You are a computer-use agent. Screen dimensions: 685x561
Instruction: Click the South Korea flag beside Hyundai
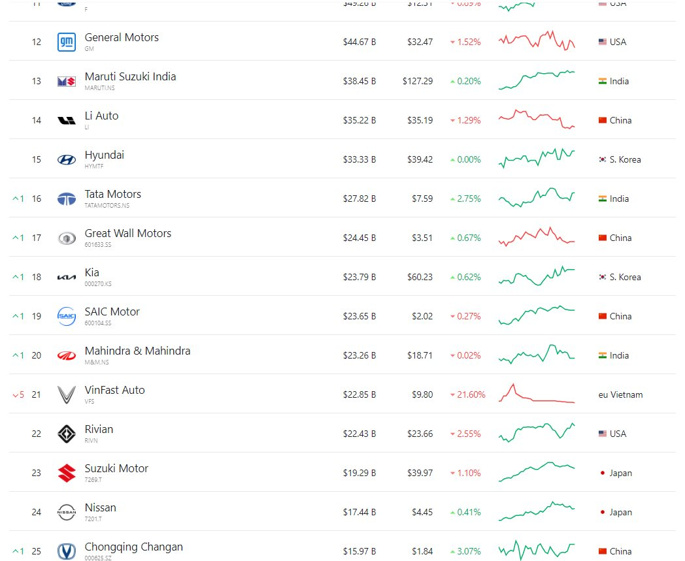click(603, 159)
